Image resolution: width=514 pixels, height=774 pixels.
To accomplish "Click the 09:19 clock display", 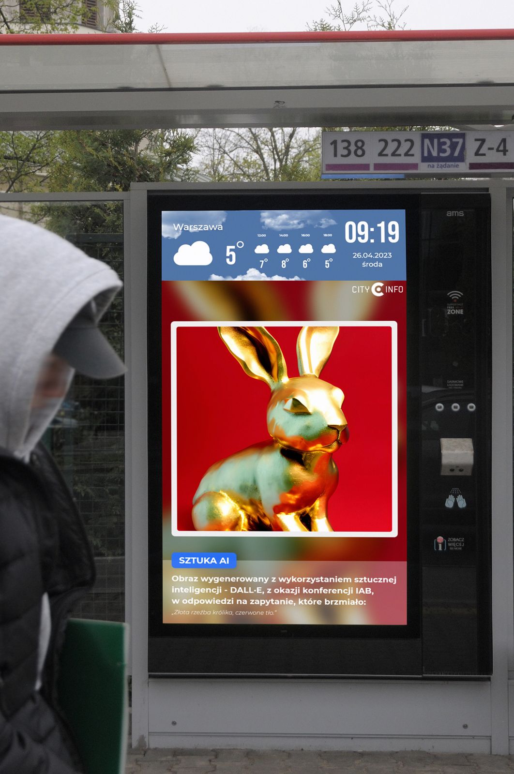I will coord(372,232).
